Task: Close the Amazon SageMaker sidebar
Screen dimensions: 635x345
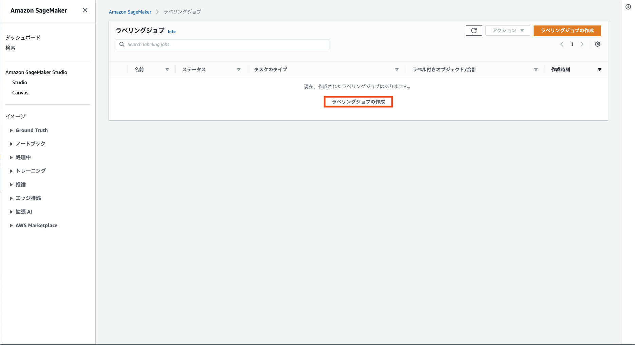Action: click(x=85, y=10)
